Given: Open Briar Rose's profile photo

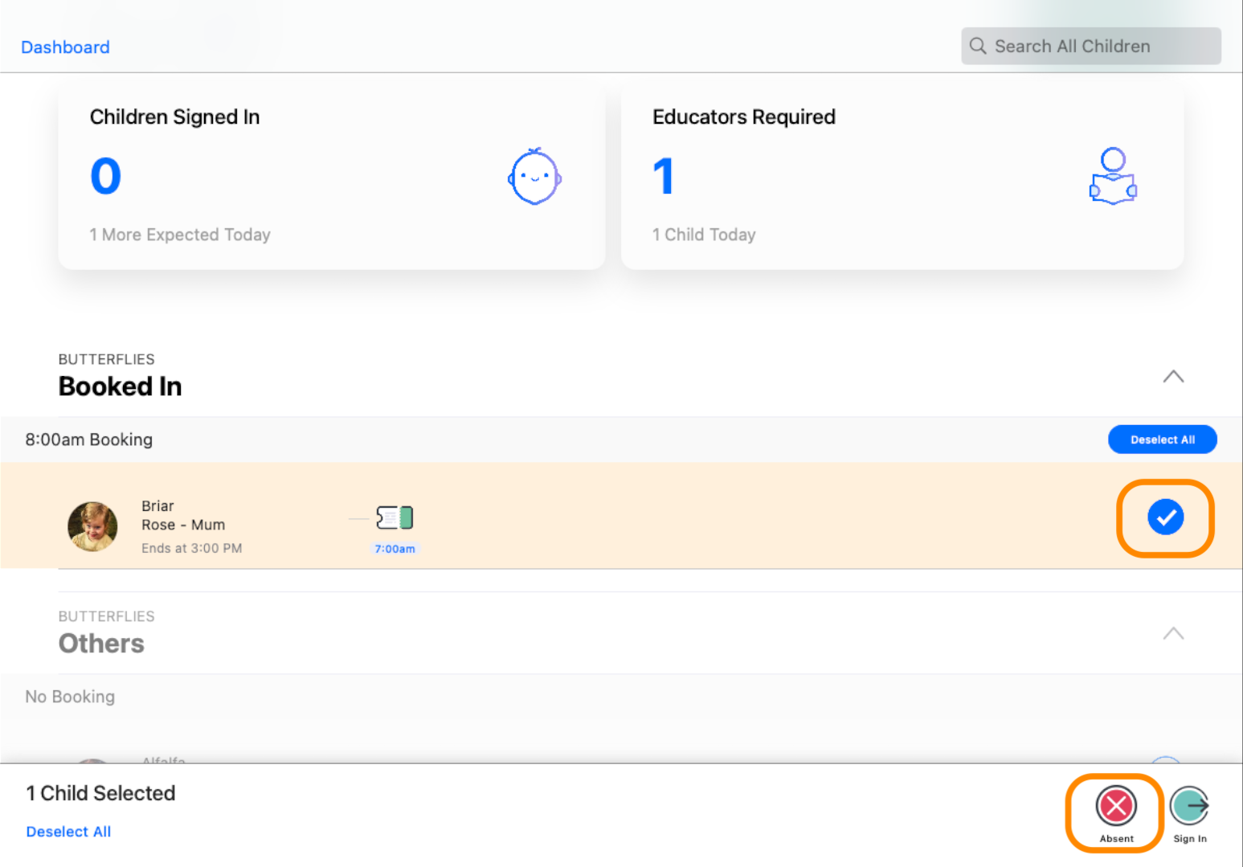Looking at the screenshot, I should click(92, 526).
